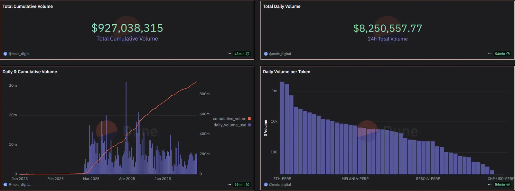Click the CHF-USD-PERP axis label
The width and height of the screenshot is (515, 191).
click(501, 179)
